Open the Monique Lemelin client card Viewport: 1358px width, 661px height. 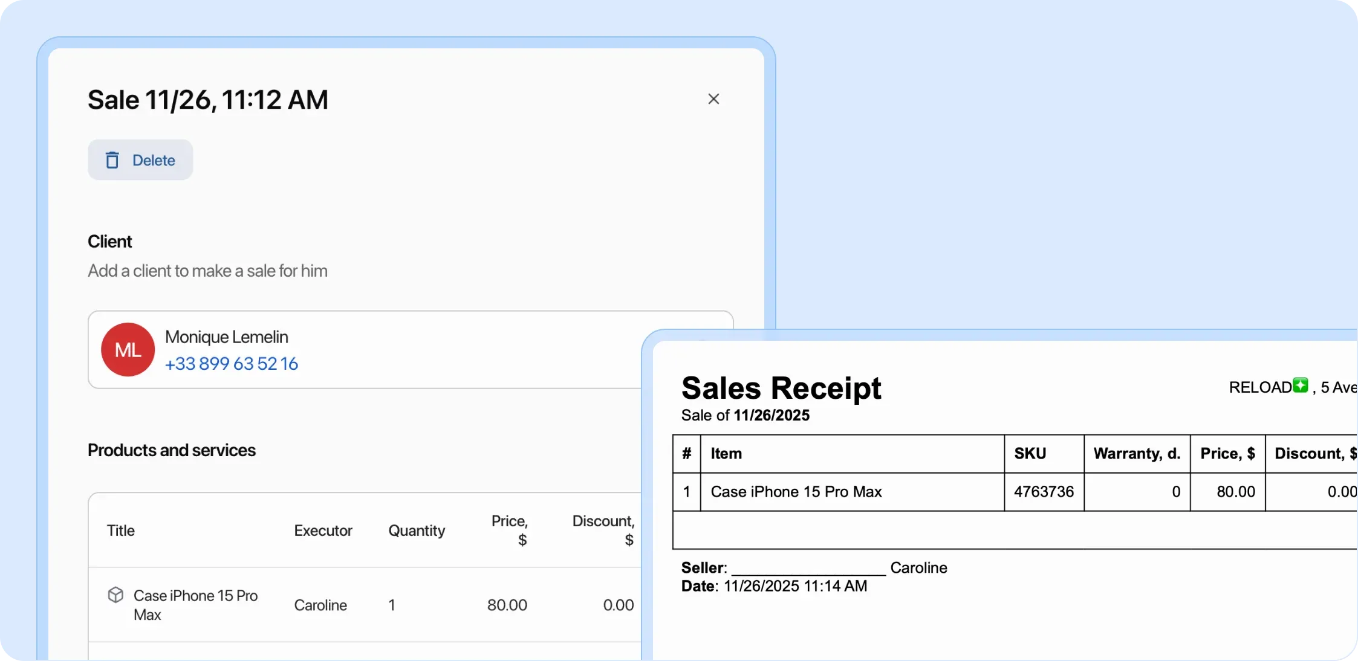point(363,349)
